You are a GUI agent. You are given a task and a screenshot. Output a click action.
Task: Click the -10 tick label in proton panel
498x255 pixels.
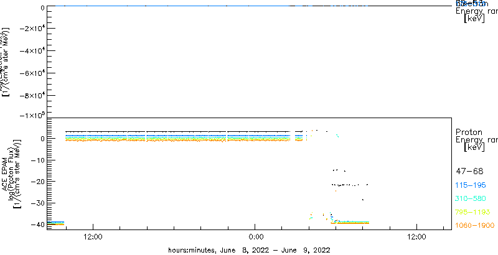click(x=37, y=160)
